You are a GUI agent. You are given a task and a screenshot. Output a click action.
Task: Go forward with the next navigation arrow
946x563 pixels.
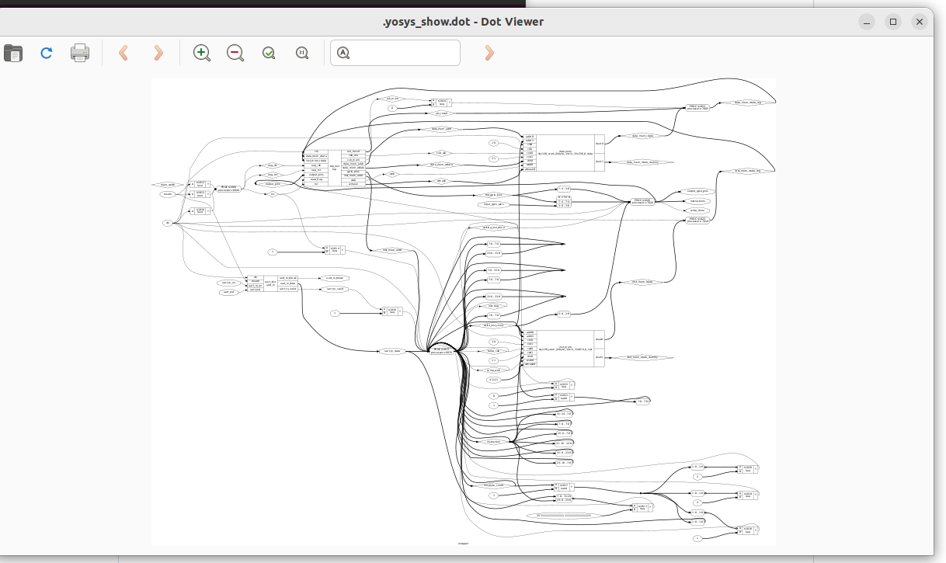click(x=158, y=53)
